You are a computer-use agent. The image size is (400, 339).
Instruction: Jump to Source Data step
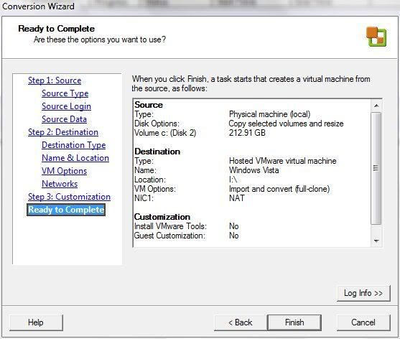[x=65, y=119]
